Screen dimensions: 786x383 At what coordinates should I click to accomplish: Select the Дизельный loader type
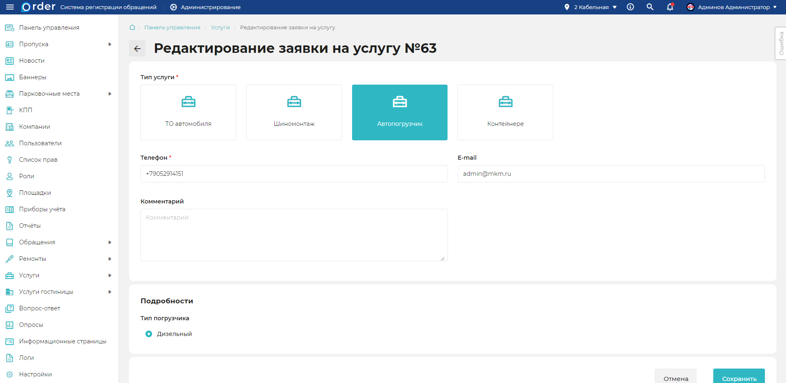[148, 333]
